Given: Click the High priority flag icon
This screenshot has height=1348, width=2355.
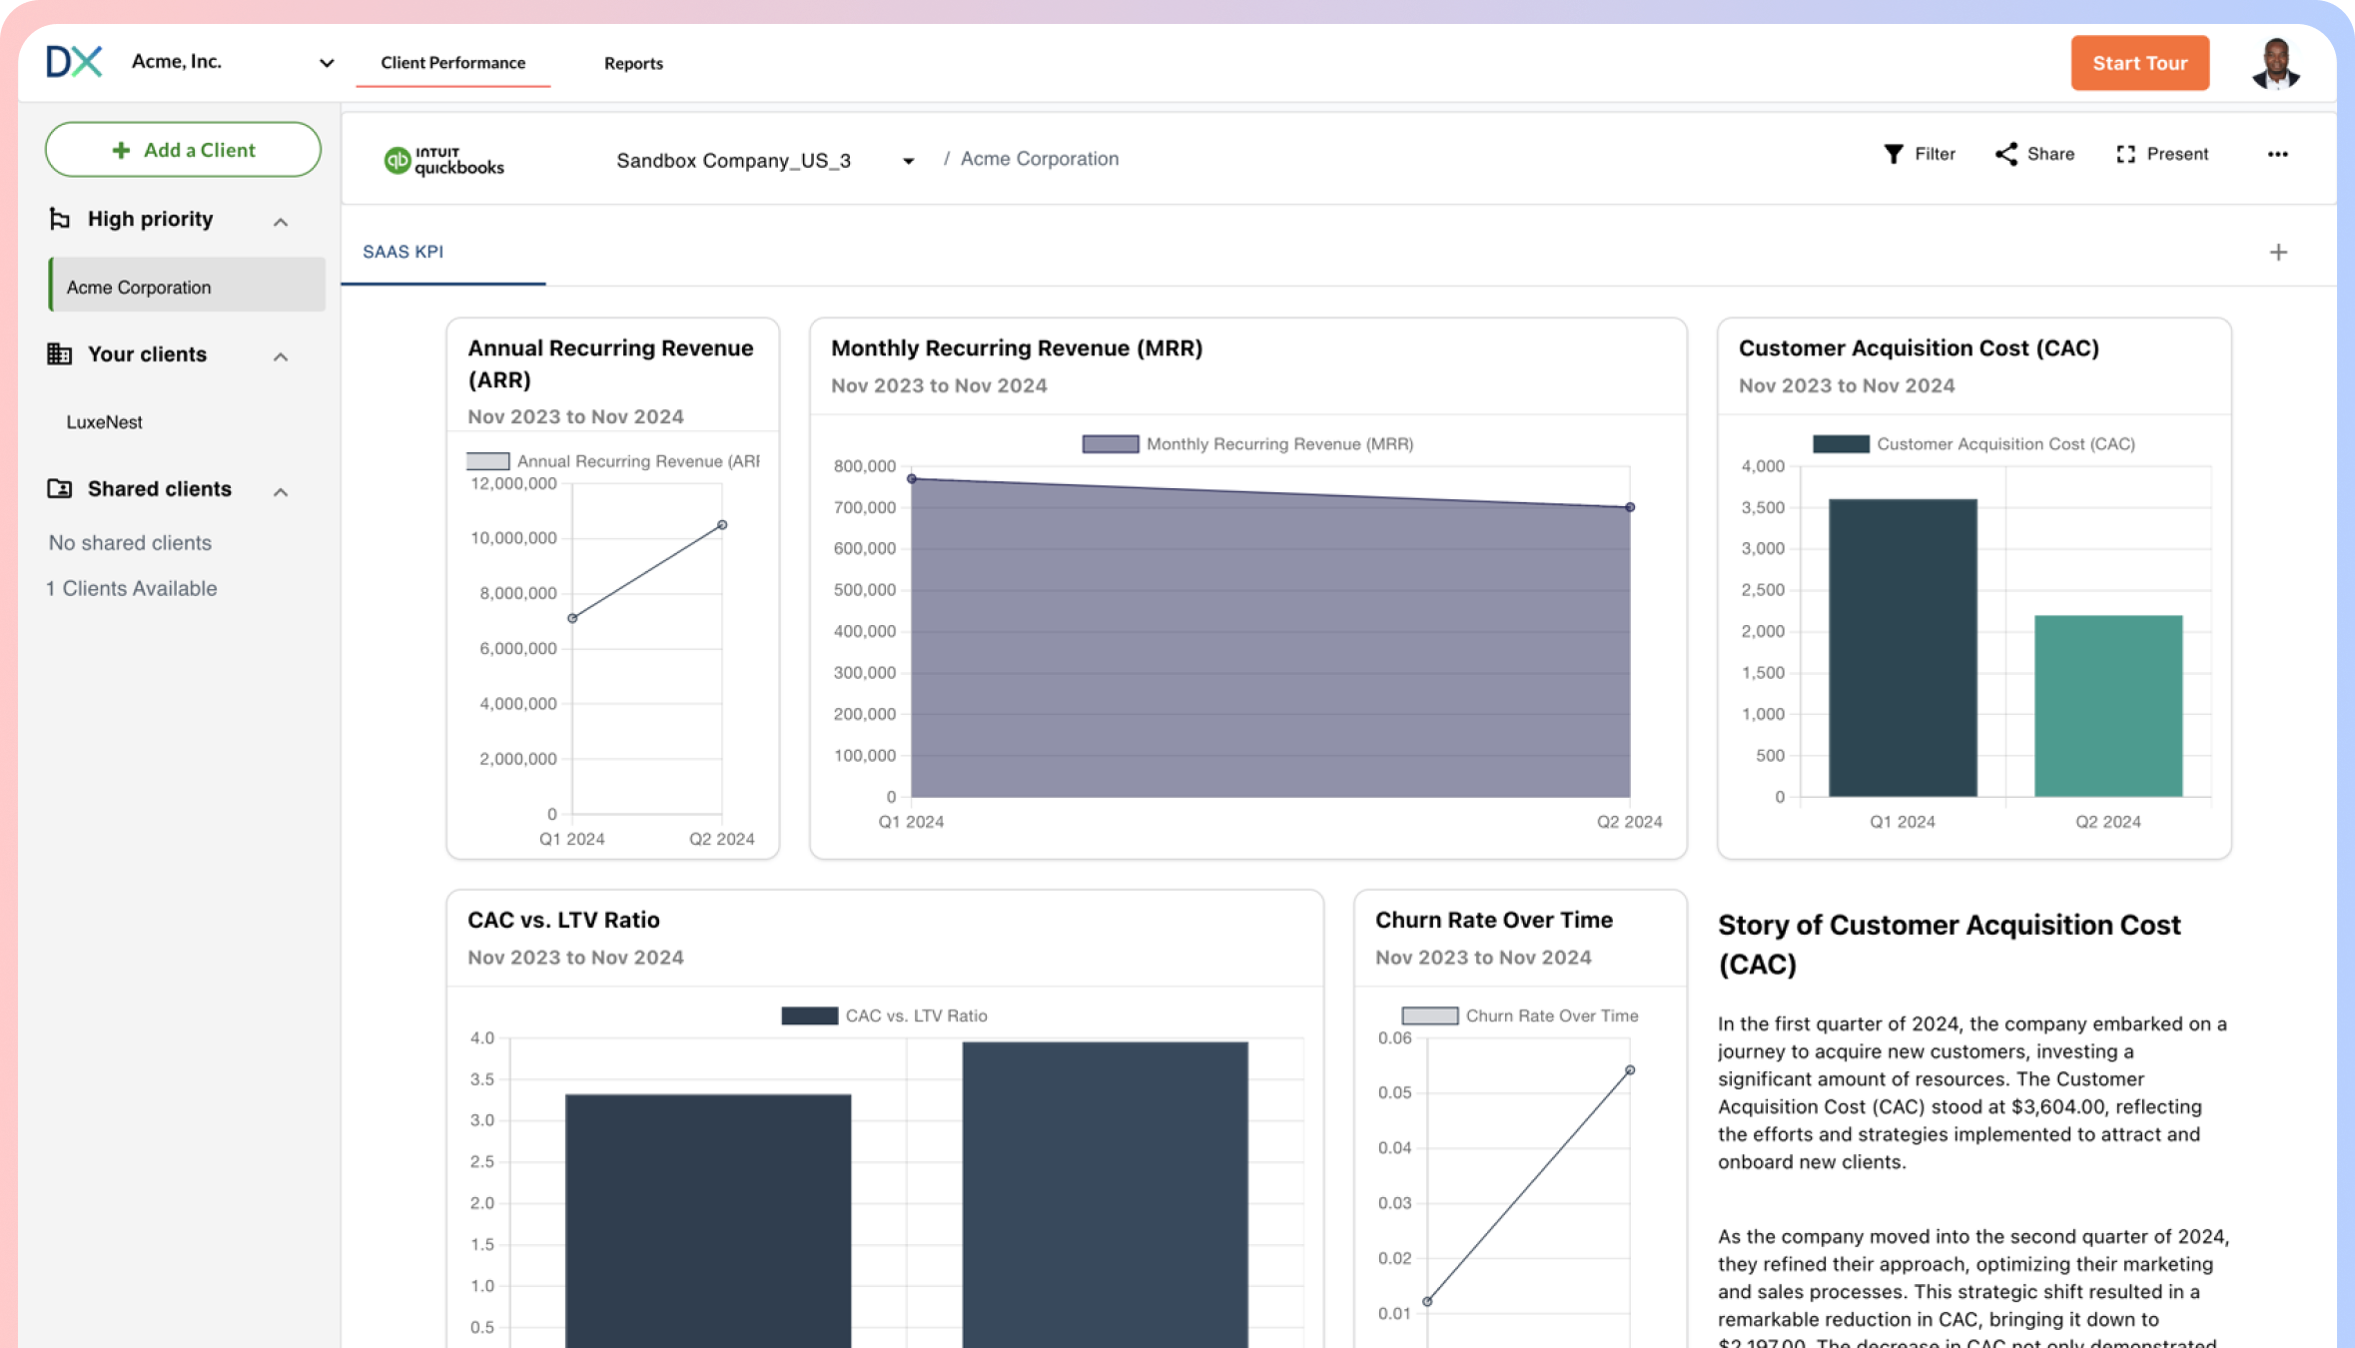Looking at the screenshot, I should (59, 219).
